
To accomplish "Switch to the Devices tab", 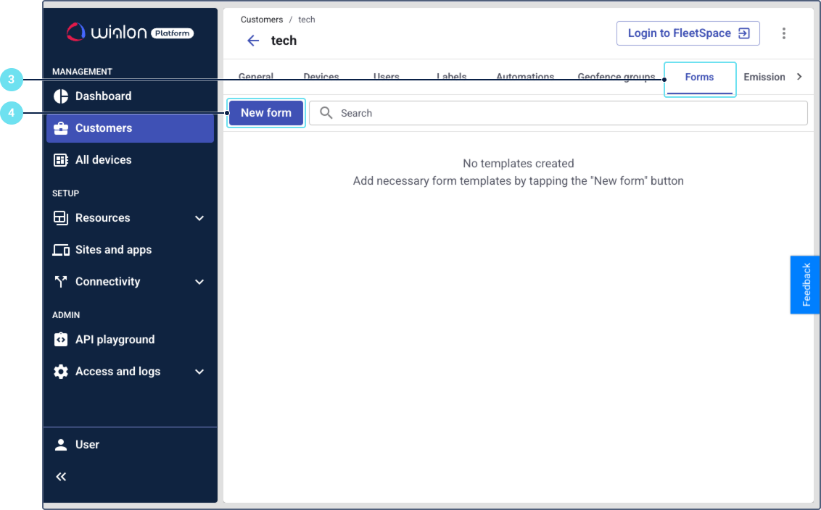I will (x=321, y=78).
